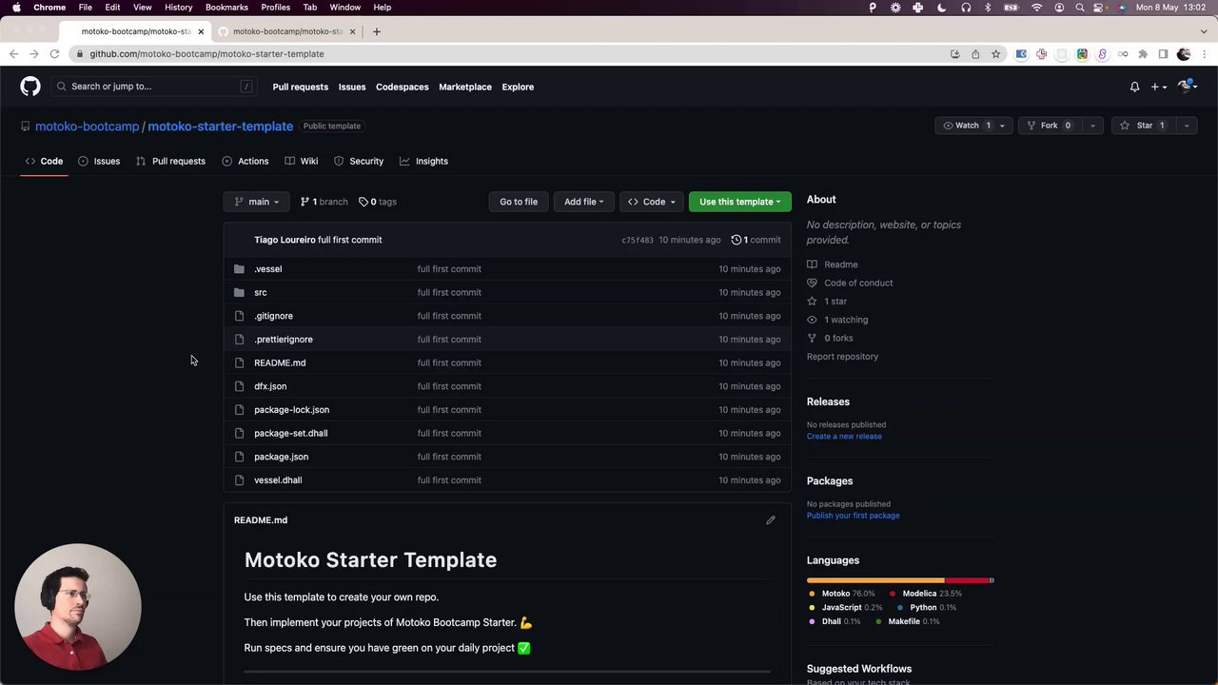Open the dfx.json file
The height and width of the screenshot is (685, 1218).
pos(270,386)
